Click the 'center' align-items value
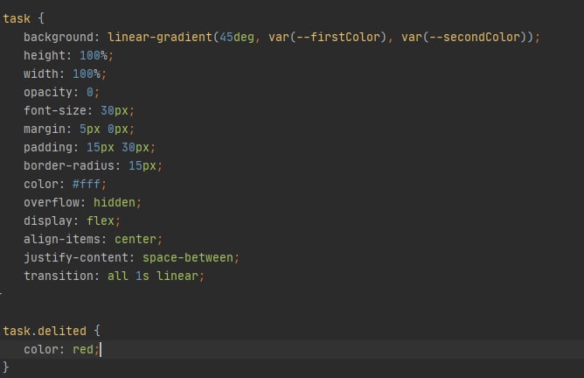The width and height of the screenshot is (584, 378). point(136,239)
